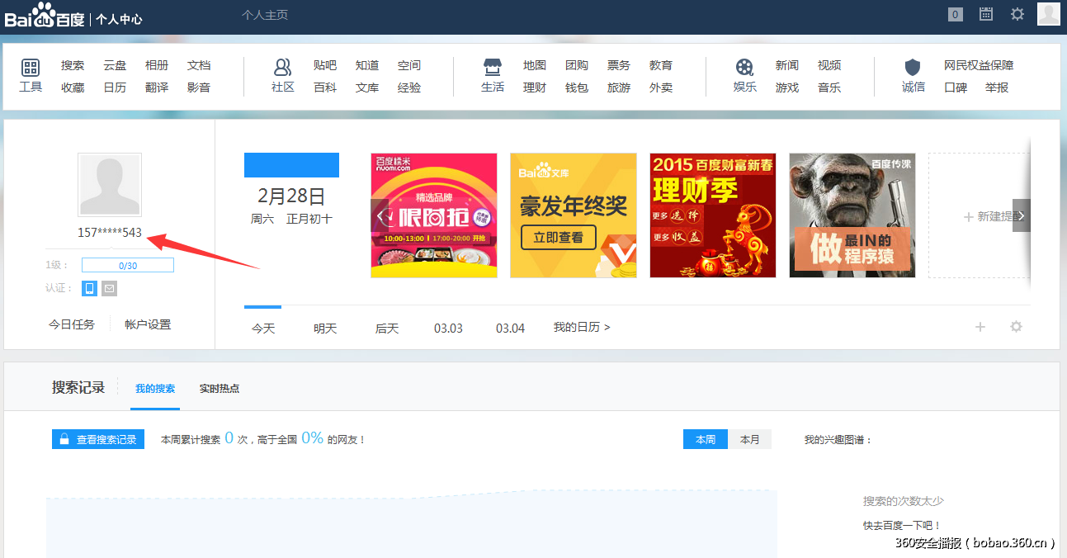Select the 明天 calendar tab
Viewport: 1067px width, 558px height.
tap(325, 328)
